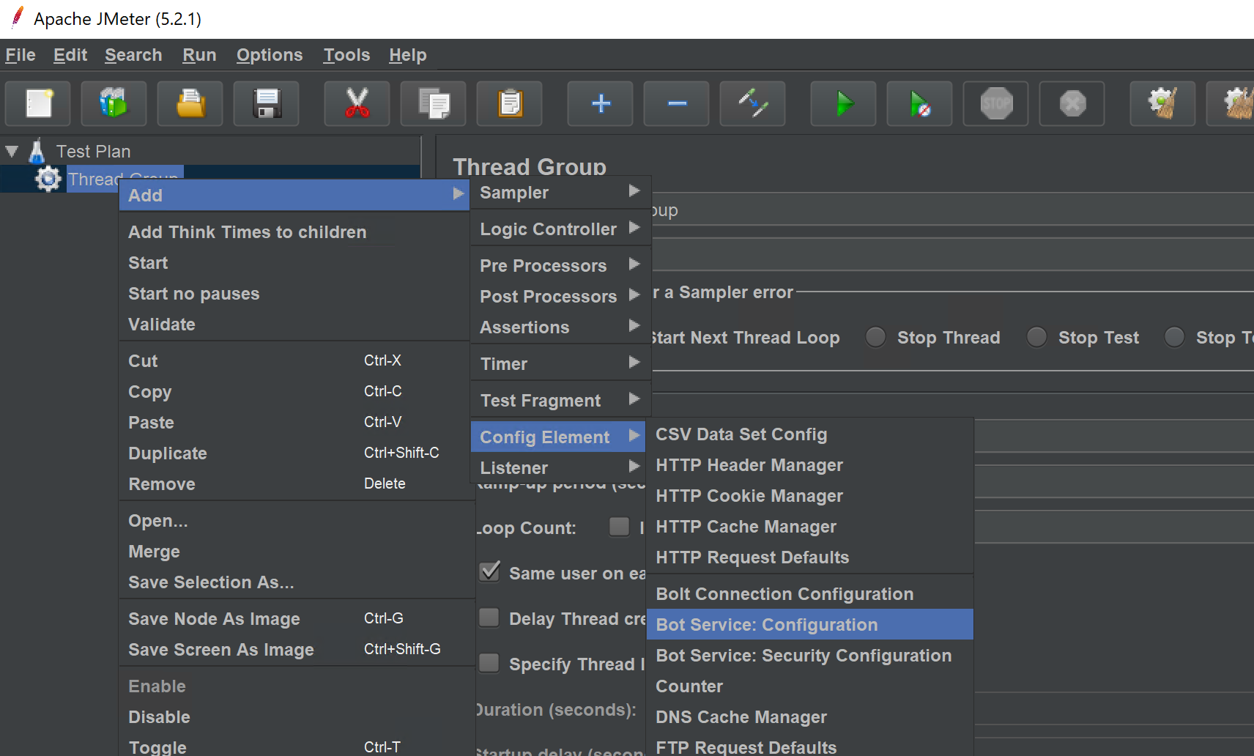Expand the Post Processors submenu

pos(560,296)
